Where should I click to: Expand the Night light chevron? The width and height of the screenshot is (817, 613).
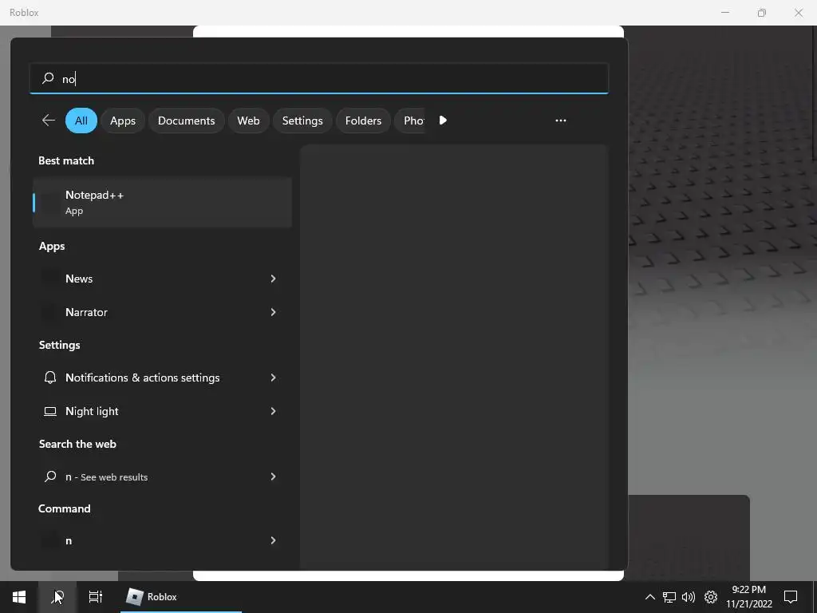click(273, 411)
